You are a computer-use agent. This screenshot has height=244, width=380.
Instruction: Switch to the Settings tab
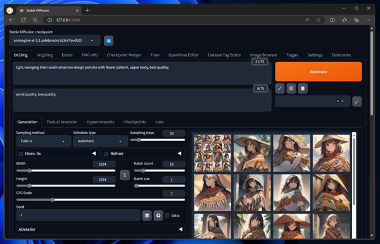315,55
